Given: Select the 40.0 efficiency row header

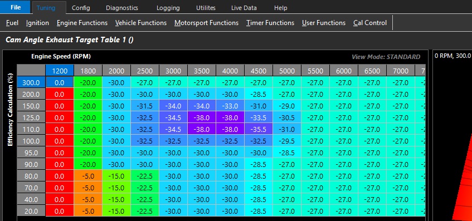Looking at the screenshot, I should click(31, 200).
